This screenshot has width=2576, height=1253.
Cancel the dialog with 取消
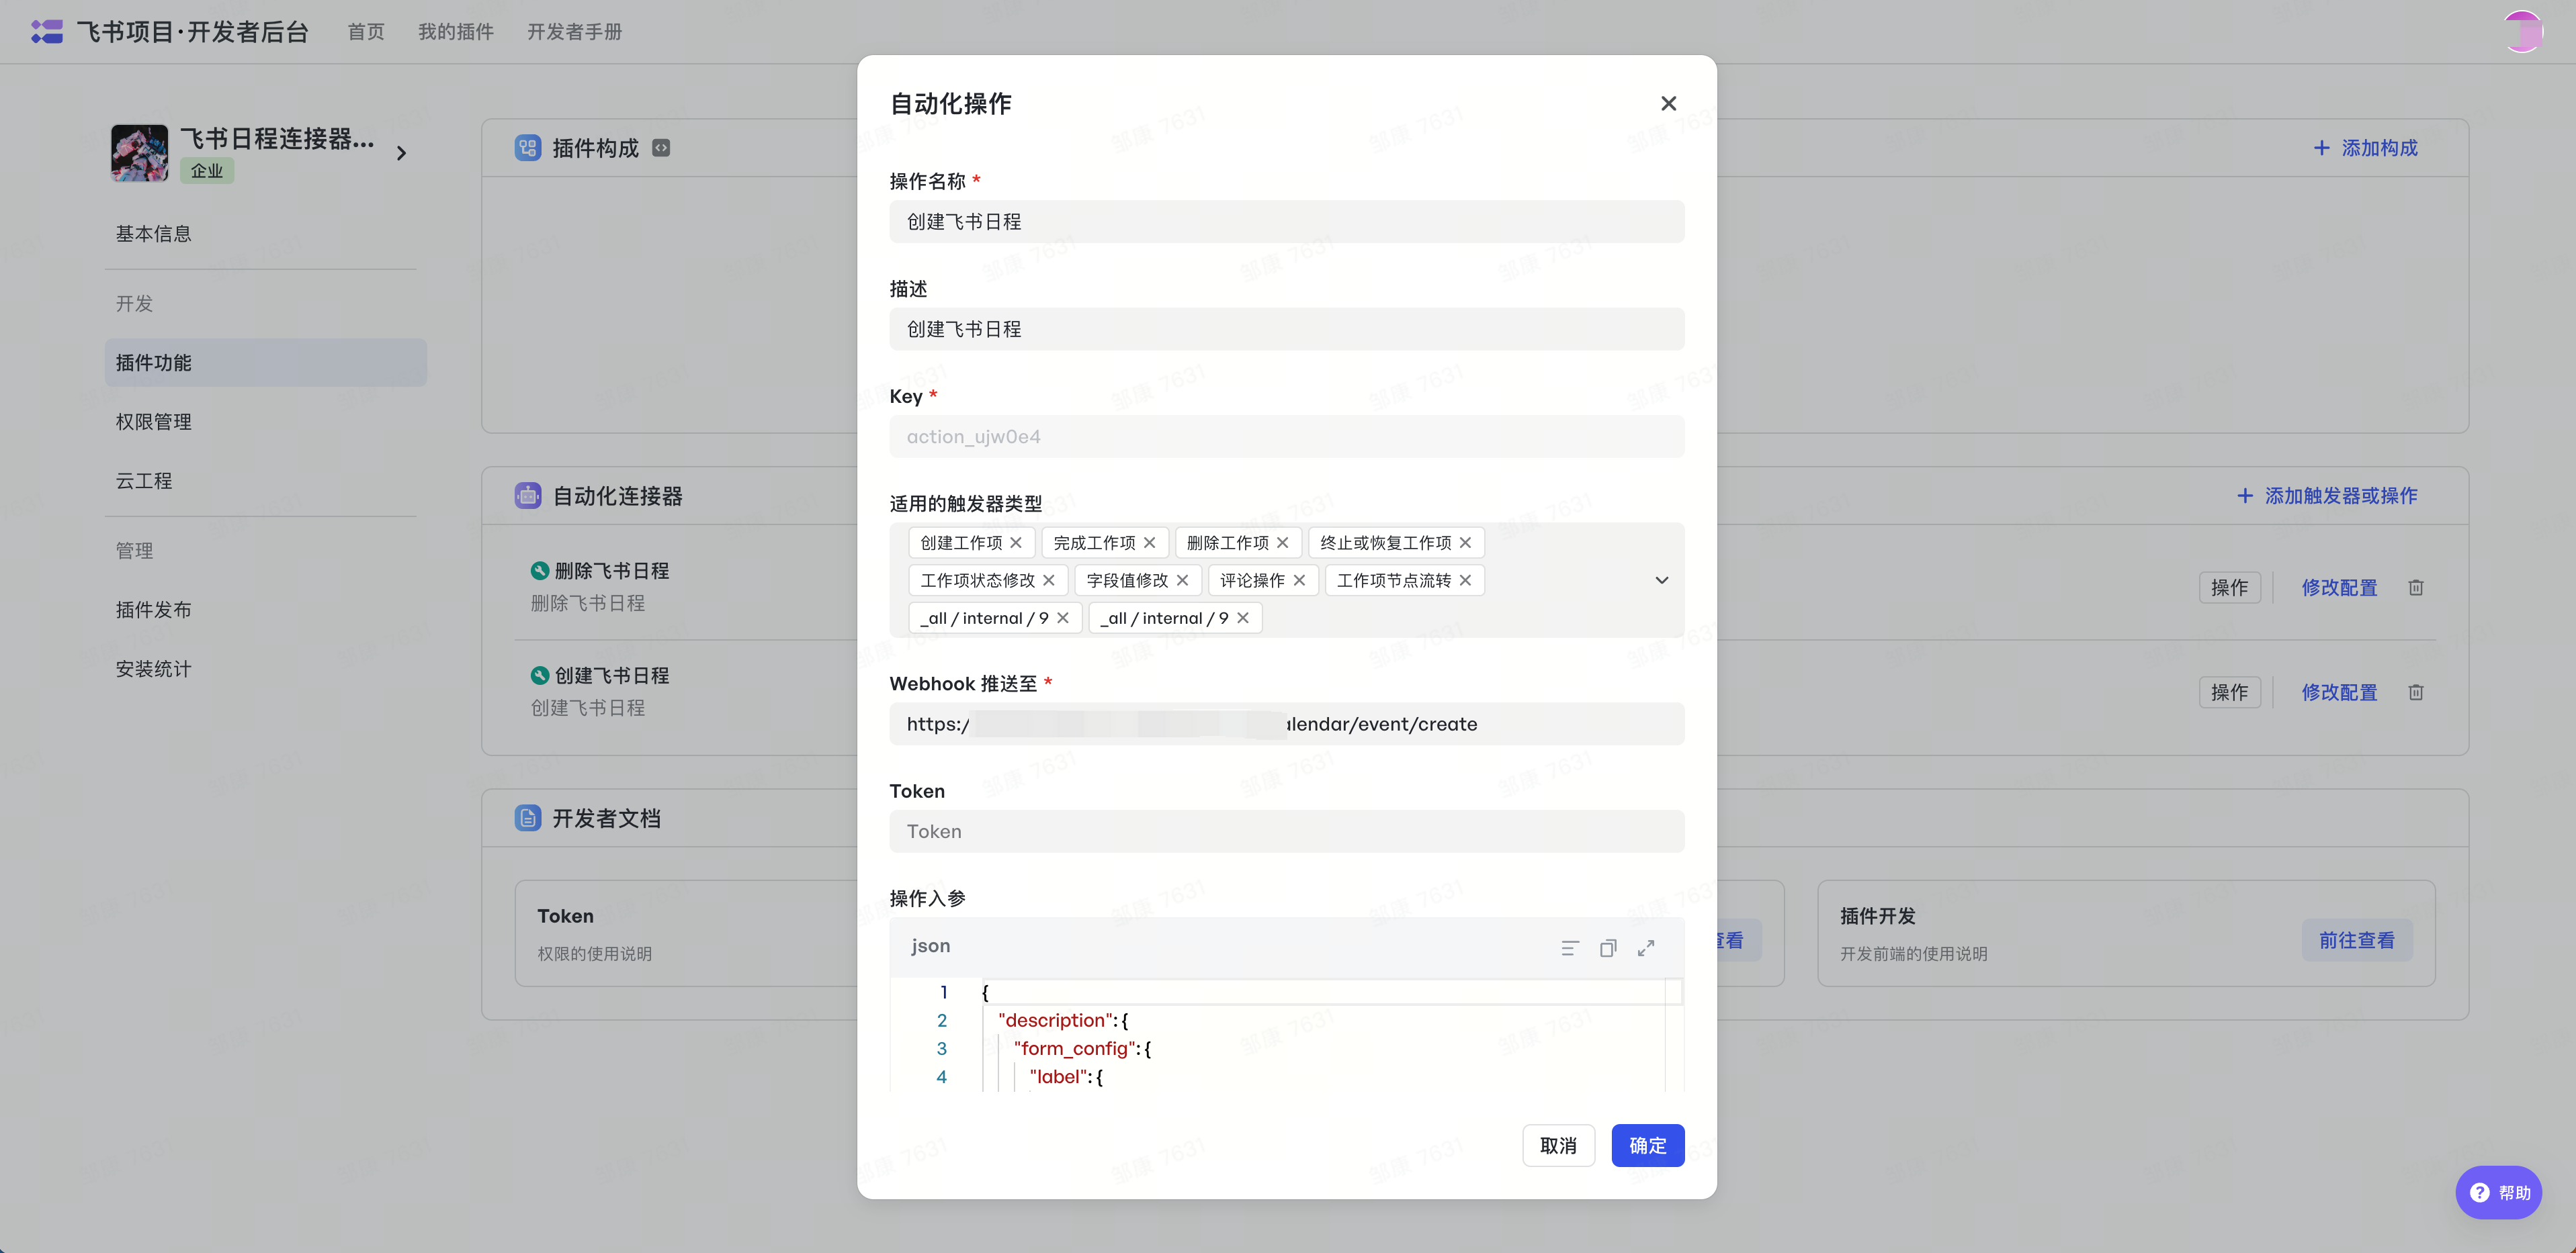(x=1559, y=1145)
